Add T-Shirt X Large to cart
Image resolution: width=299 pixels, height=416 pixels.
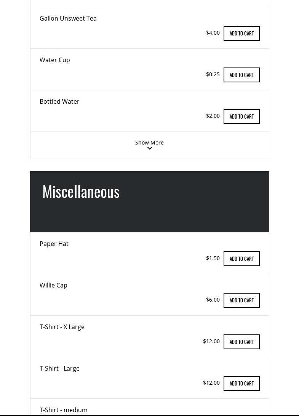coord(241,342)
